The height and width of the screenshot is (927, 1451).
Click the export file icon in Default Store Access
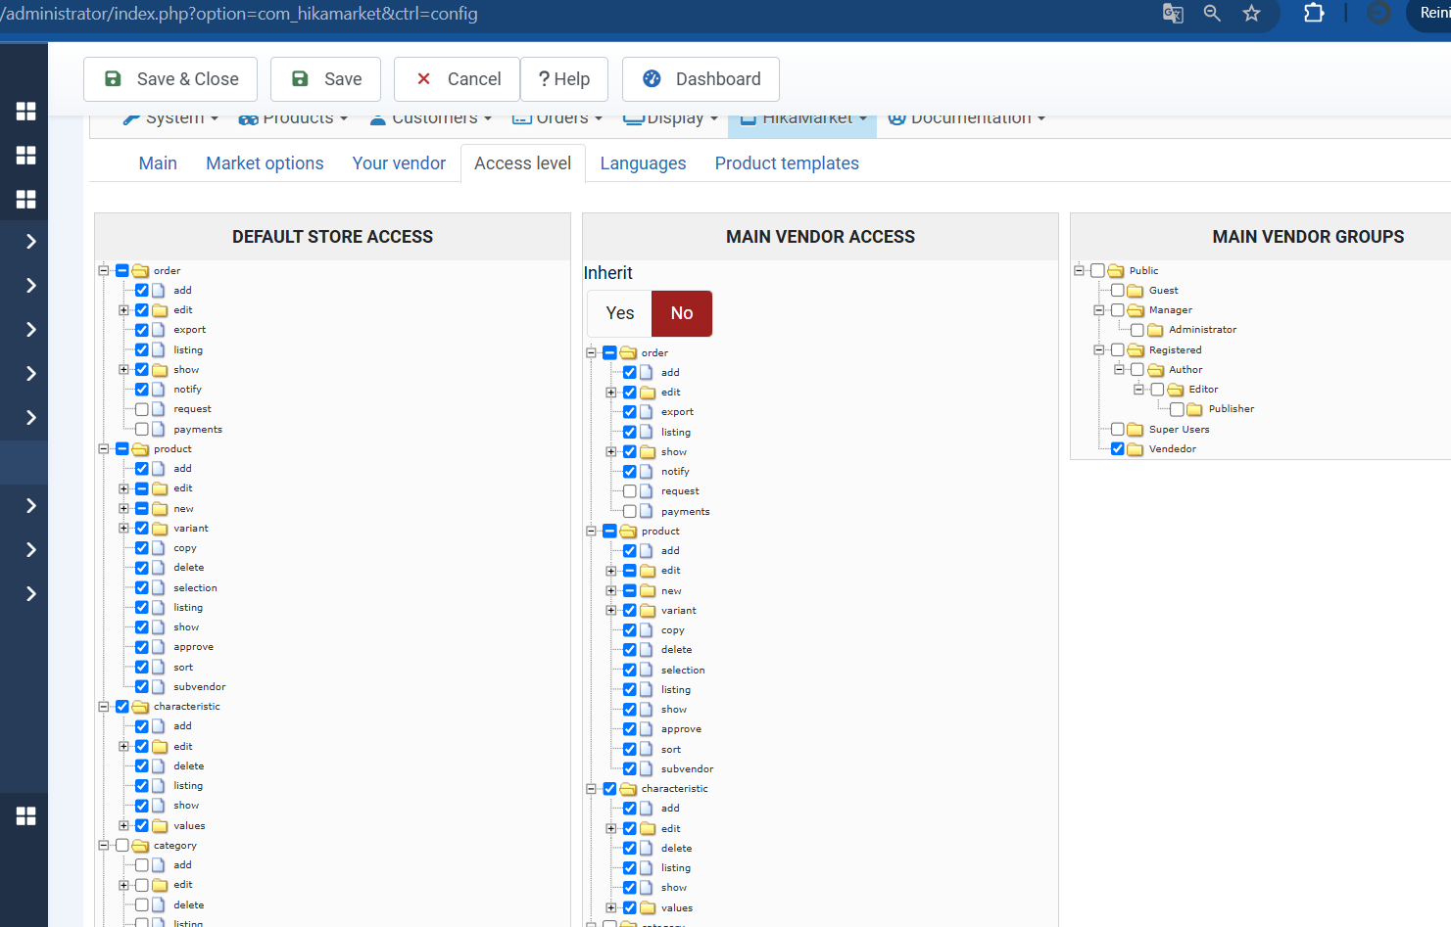159,330
